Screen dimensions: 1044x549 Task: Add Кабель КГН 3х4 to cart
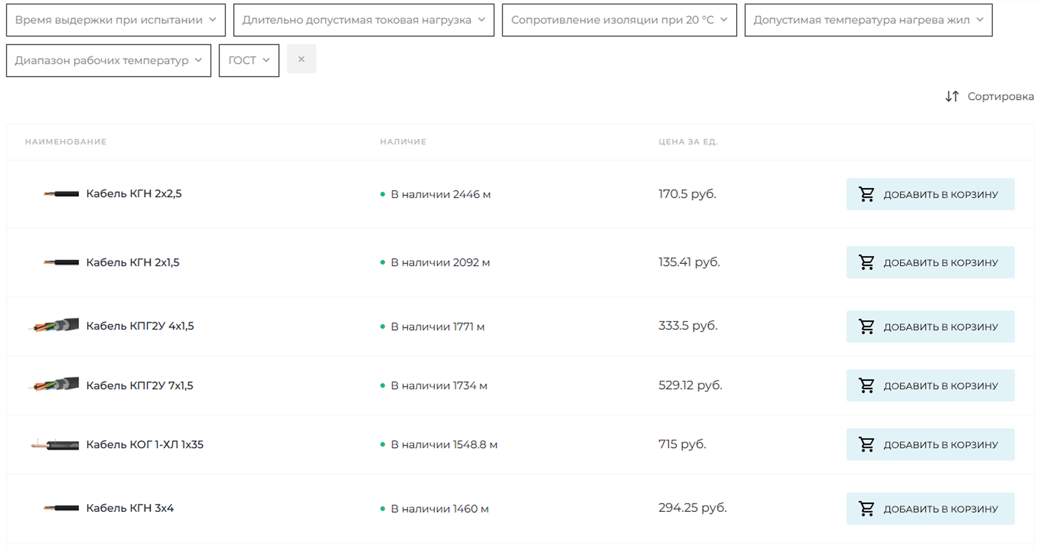tap(930, 509)
